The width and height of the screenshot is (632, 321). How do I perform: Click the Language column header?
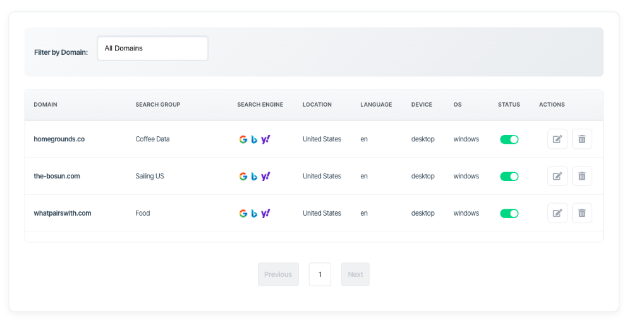376,105
